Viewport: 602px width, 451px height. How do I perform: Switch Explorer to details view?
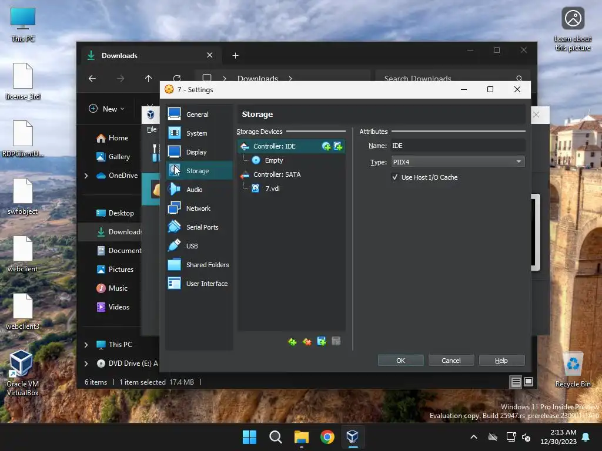tap(516, 382)
